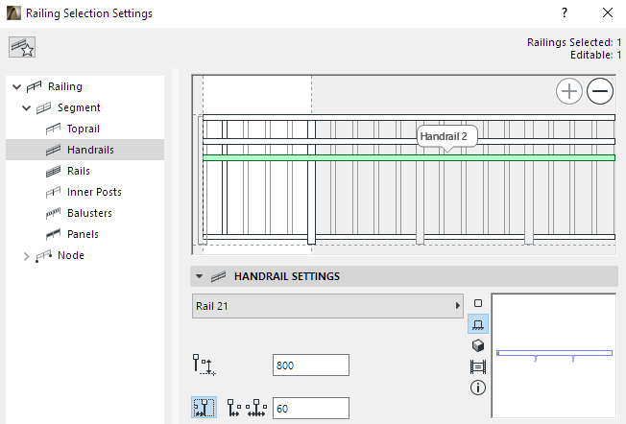Show the small square component settings page
This screenshot has height=424, width=626.
pos(478,303)
